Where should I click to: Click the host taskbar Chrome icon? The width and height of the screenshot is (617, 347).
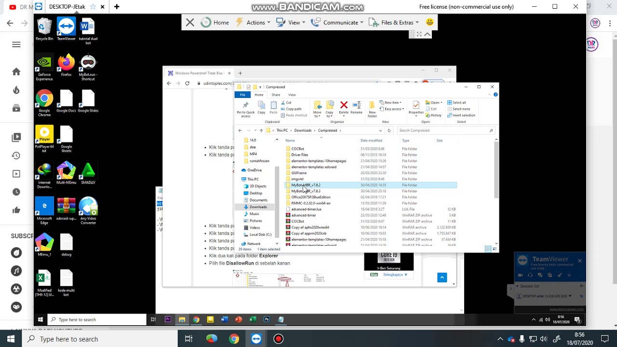234,339
